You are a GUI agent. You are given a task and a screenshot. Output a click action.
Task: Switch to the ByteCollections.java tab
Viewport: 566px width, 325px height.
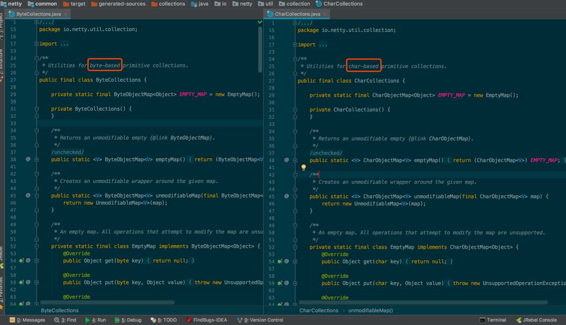(38, 14)
